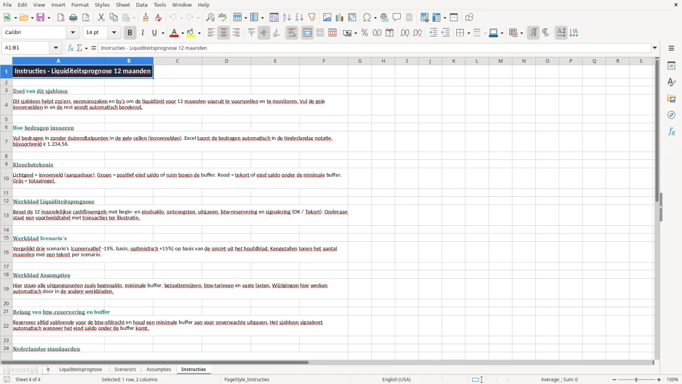
Task: Insert hyperlink globe icon
Action: [x=384, y=18]
